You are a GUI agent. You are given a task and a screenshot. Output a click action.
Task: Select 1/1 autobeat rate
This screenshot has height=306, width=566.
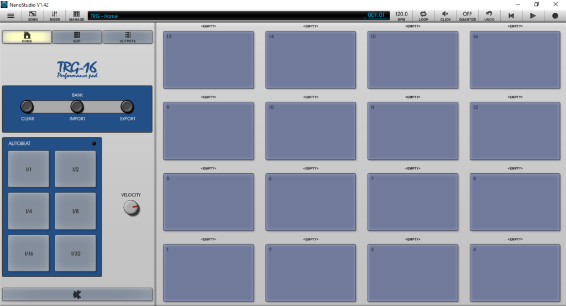(29, 169)
